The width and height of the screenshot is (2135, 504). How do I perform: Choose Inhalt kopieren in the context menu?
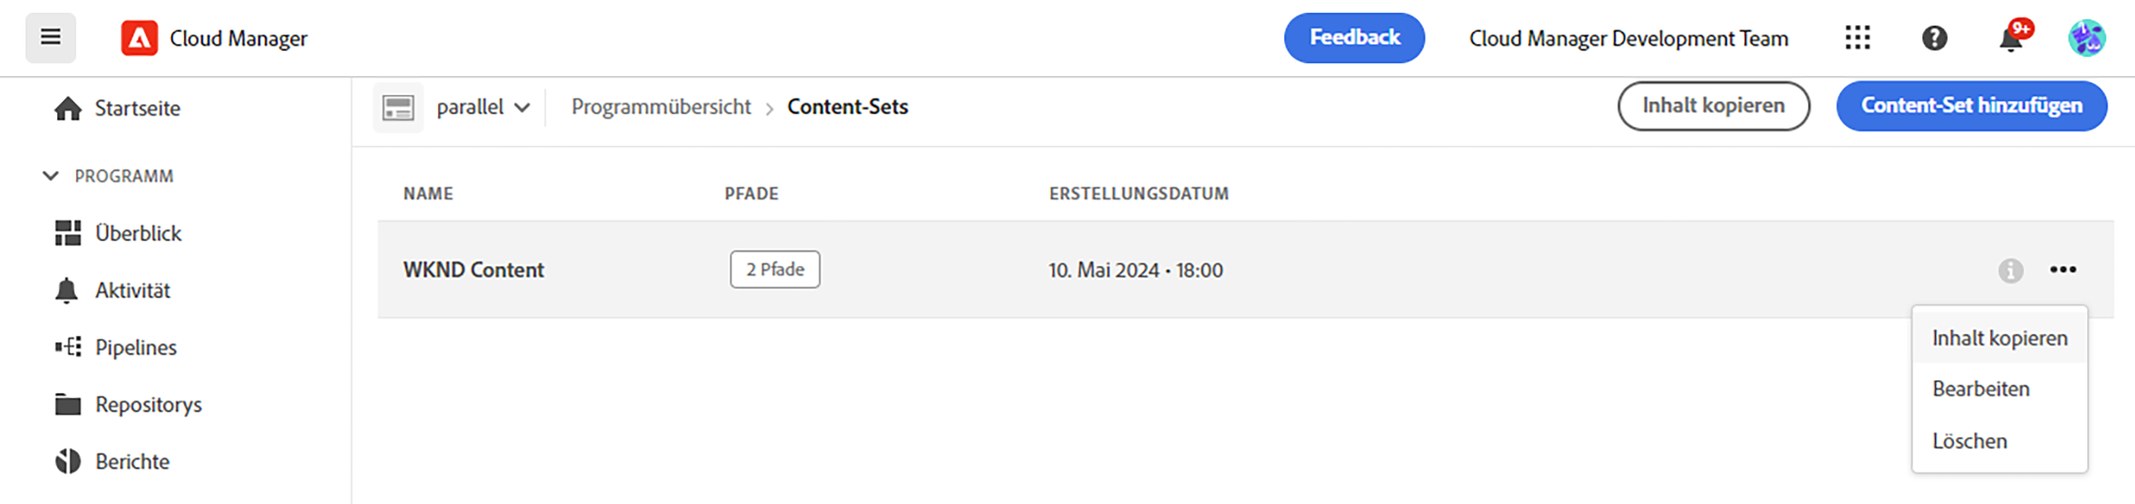click(x=1999, y=338)
